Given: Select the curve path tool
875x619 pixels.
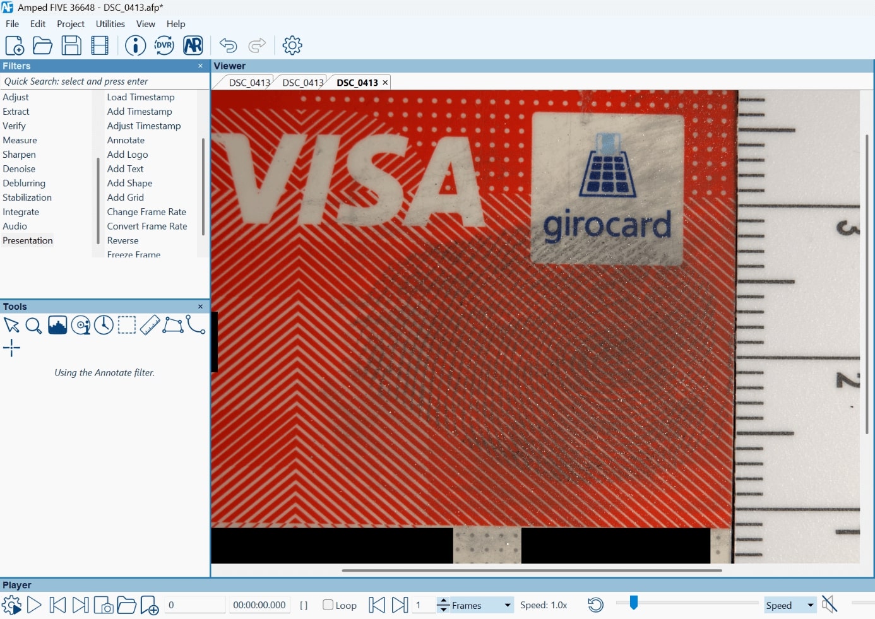Looking at the screenshot, I should pos(196,325).
